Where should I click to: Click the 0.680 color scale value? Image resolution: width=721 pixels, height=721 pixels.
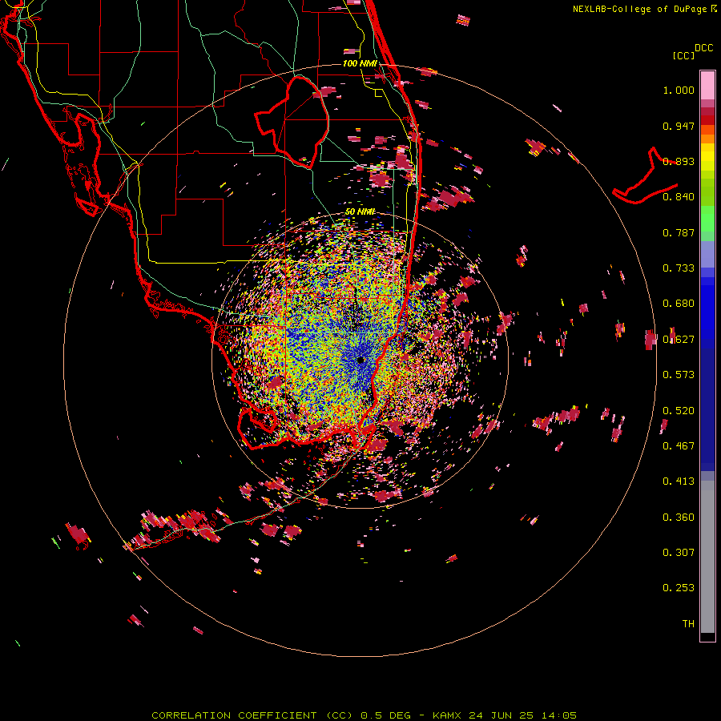[679, 304]
